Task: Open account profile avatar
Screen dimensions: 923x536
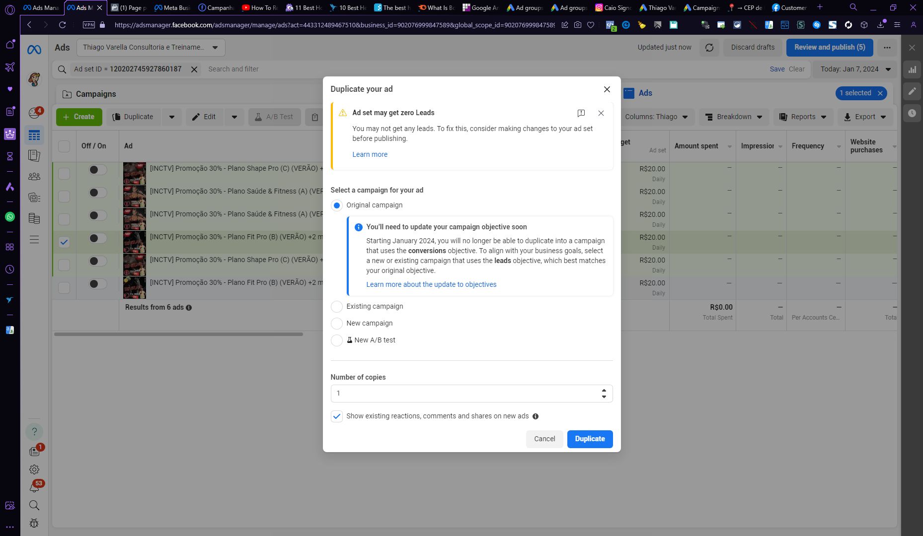Action: tap(34, 79)
